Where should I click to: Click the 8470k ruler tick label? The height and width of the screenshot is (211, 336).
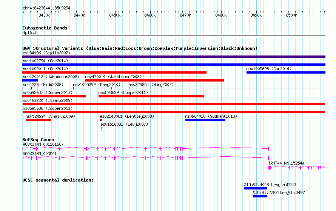click(185, 15)
